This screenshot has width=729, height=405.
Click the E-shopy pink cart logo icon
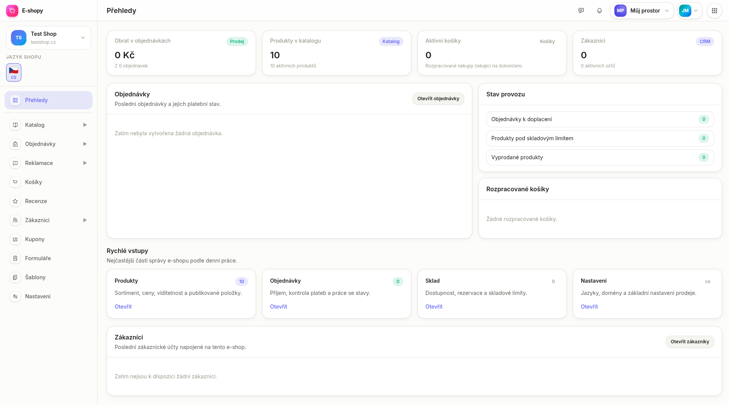12,11
